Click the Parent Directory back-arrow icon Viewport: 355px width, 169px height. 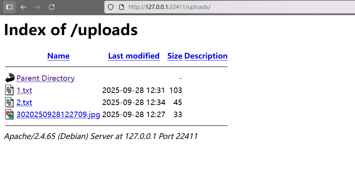[x=9, y=78]
